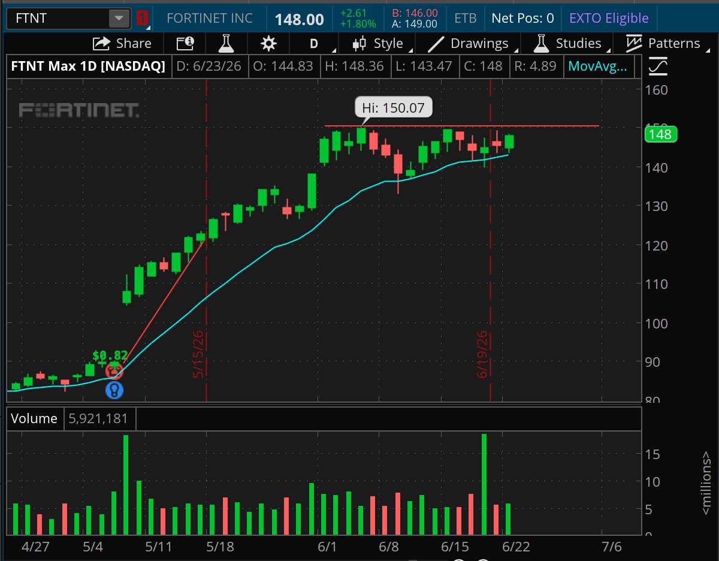The width and height of the screenshot is (719, 561).
Task: Click the unlabeled flask icon beside the gear
Action: [x=226, y=43]
